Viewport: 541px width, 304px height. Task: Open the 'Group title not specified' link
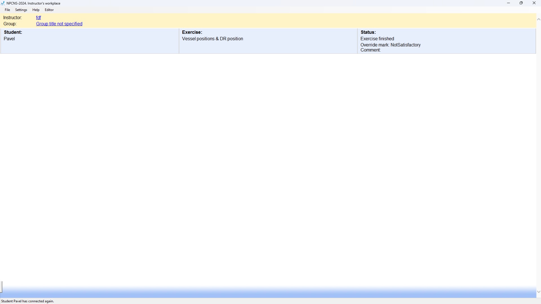coord(59,24)
